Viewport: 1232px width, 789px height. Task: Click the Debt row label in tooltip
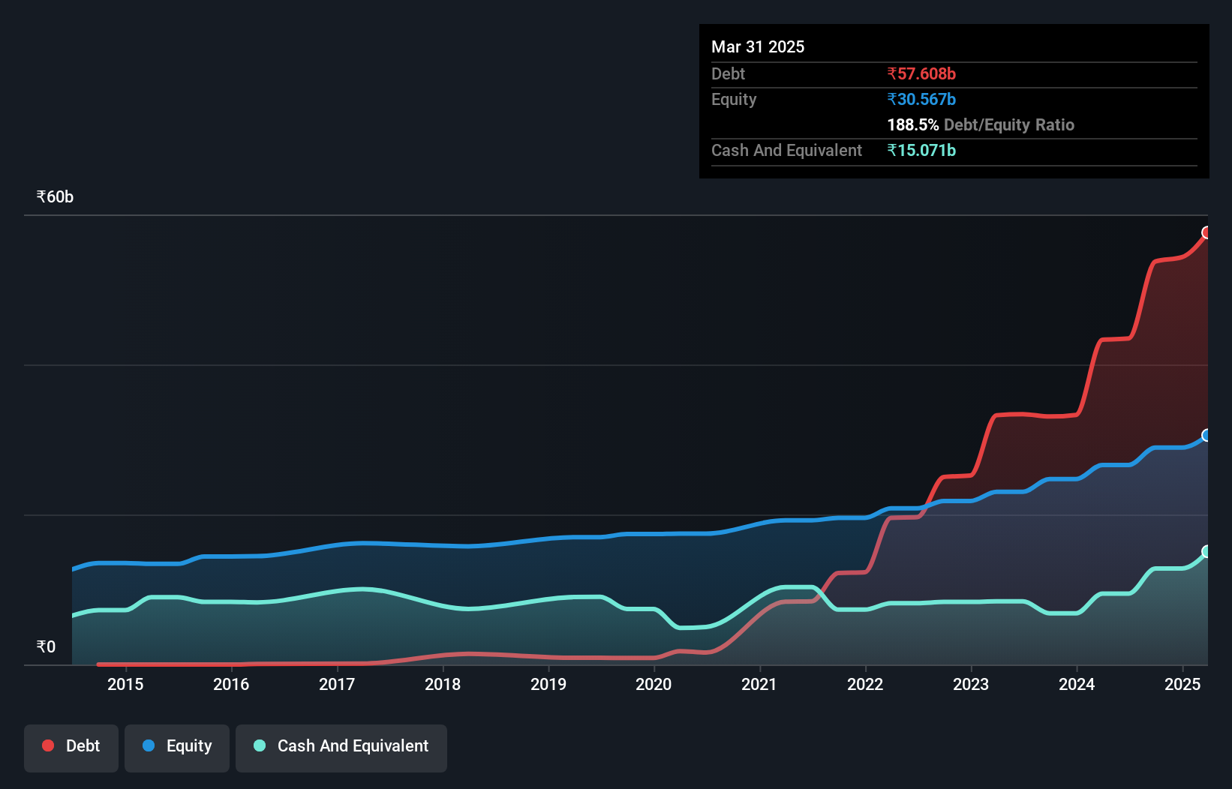(728, 73)
